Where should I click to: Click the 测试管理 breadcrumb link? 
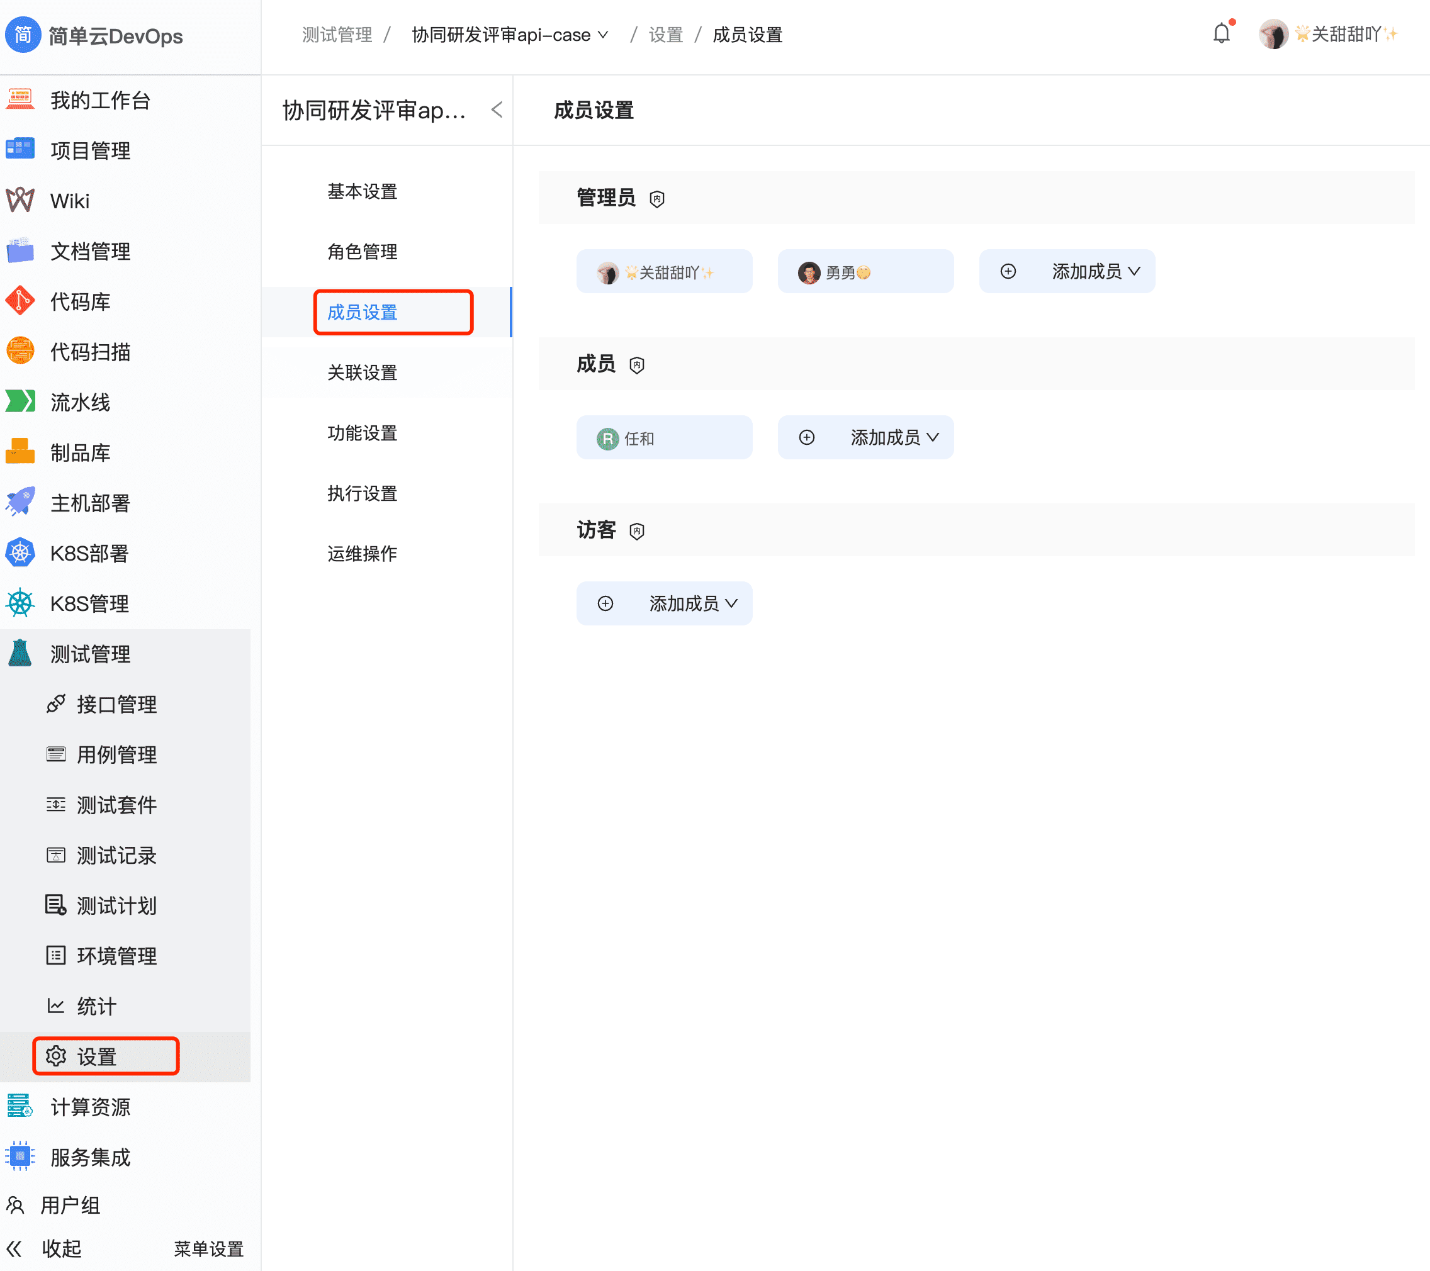coord(337,34)
